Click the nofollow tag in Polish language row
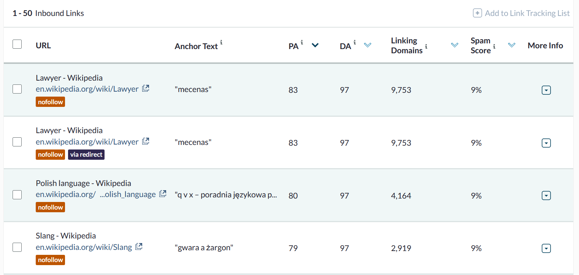Image resolution: width=579 pixels, height=275 pixels. pyautogui.click(x=50, y=207)
